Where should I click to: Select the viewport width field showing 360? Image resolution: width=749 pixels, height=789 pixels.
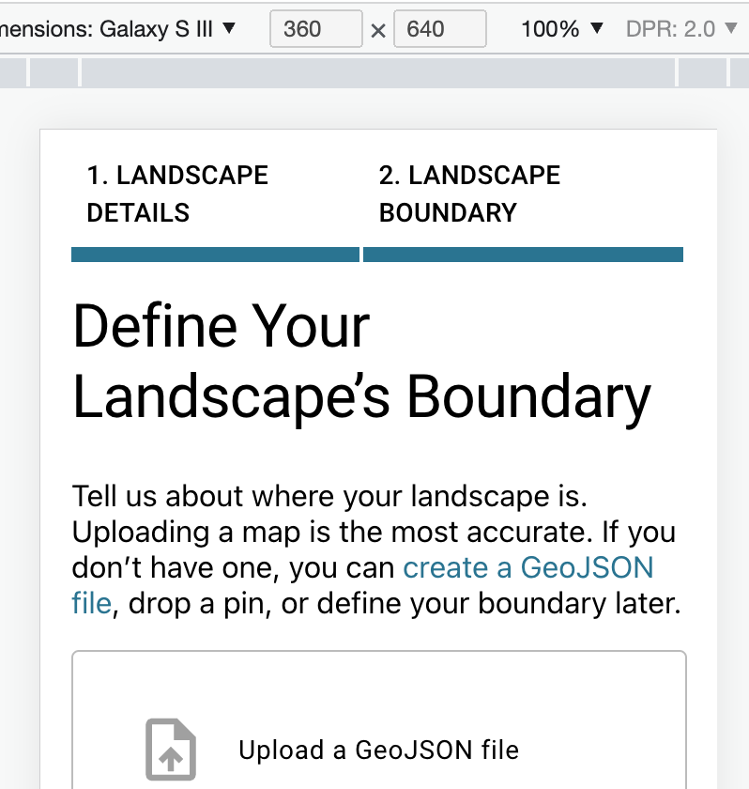point(315,29)
